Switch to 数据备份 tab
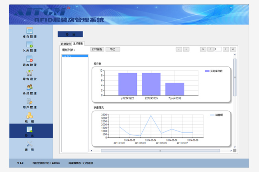Screen dimensions: 259x172 pyautogui.click(x=66, y=43)
